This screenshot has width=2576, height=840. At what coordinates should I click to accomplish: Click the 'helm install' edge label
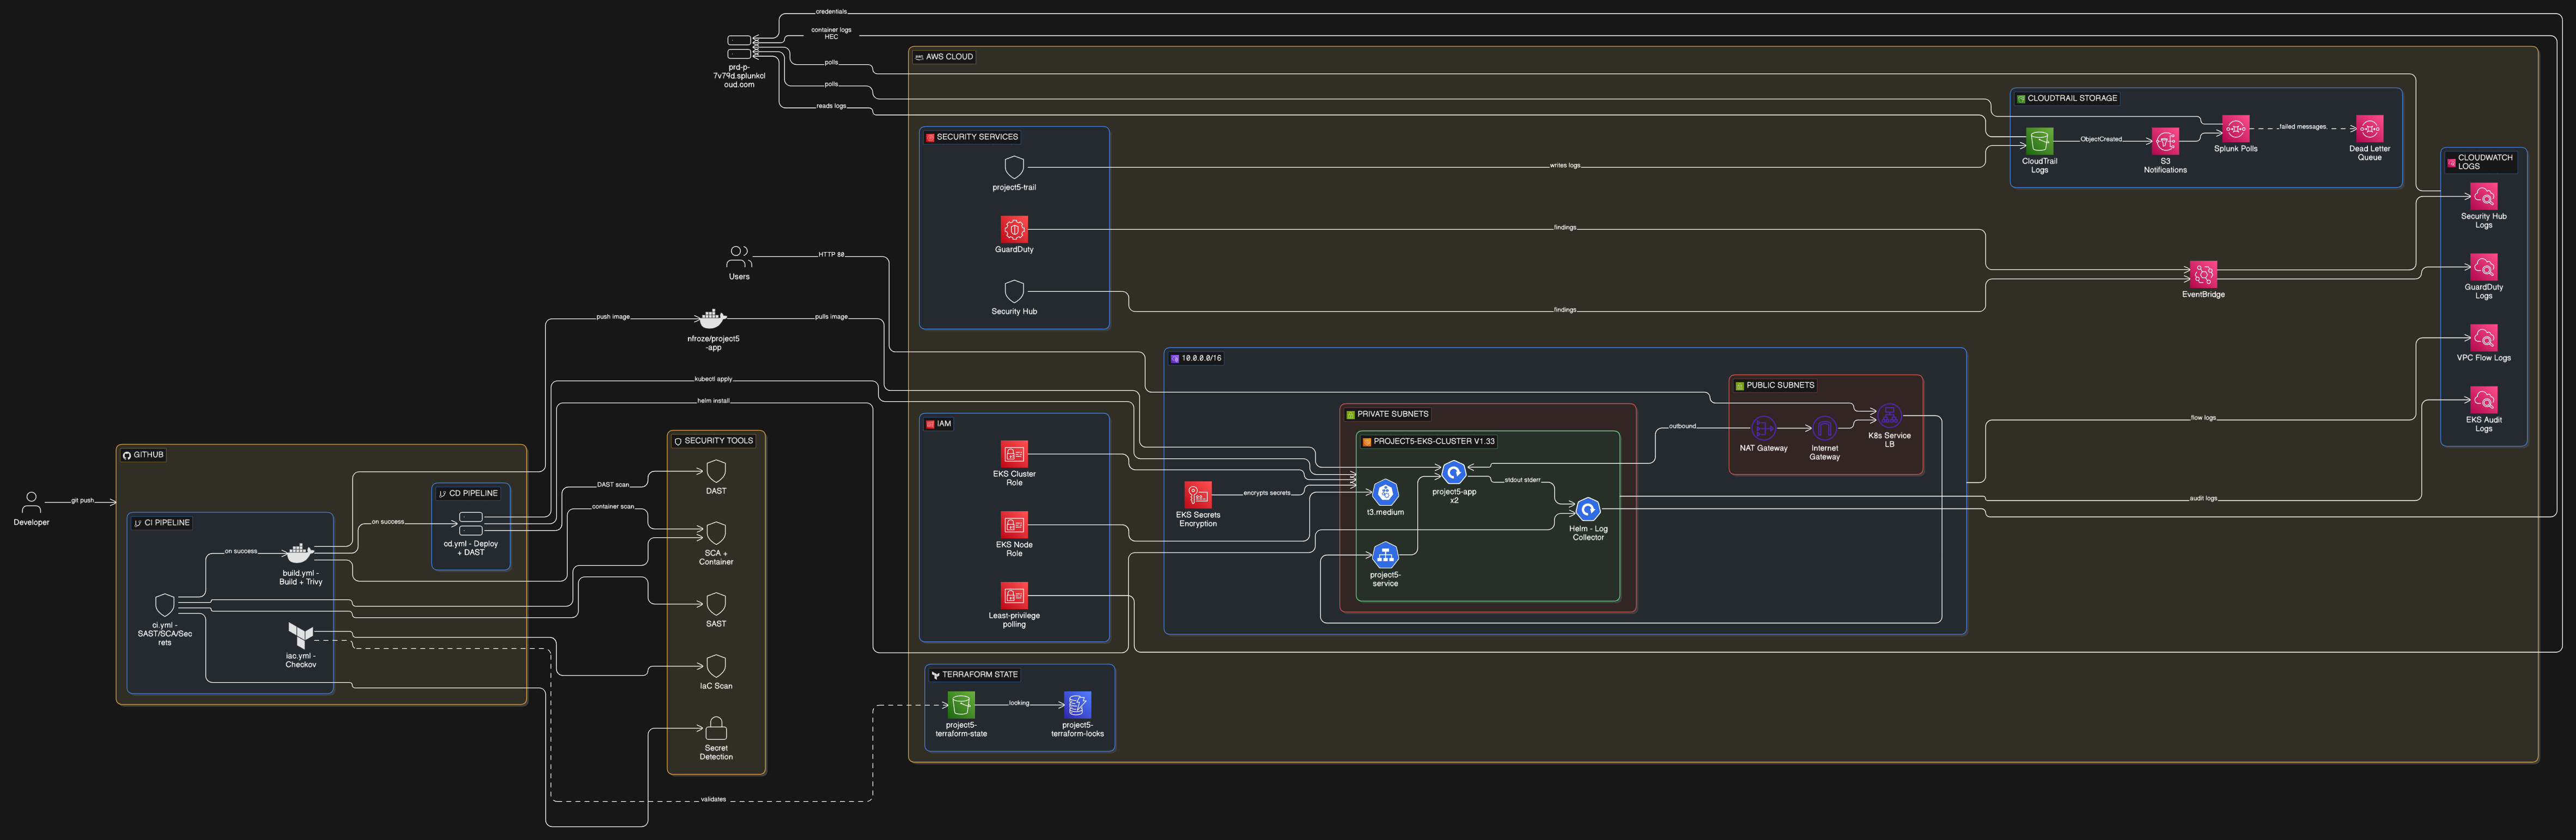click(713, 401)
